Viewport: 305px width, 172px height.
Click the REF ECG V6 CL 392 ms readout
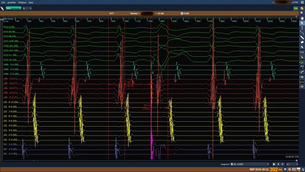[x=266, y=169]
